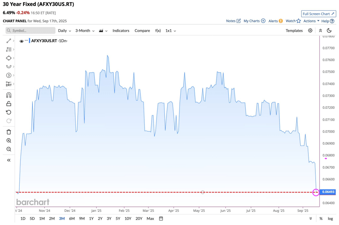Select the line drawing tool

9,41
